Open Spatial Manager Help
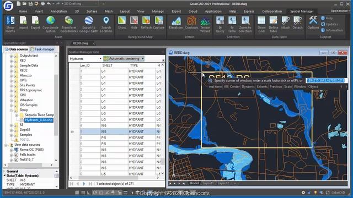353x198 pixels. (327, 18)
